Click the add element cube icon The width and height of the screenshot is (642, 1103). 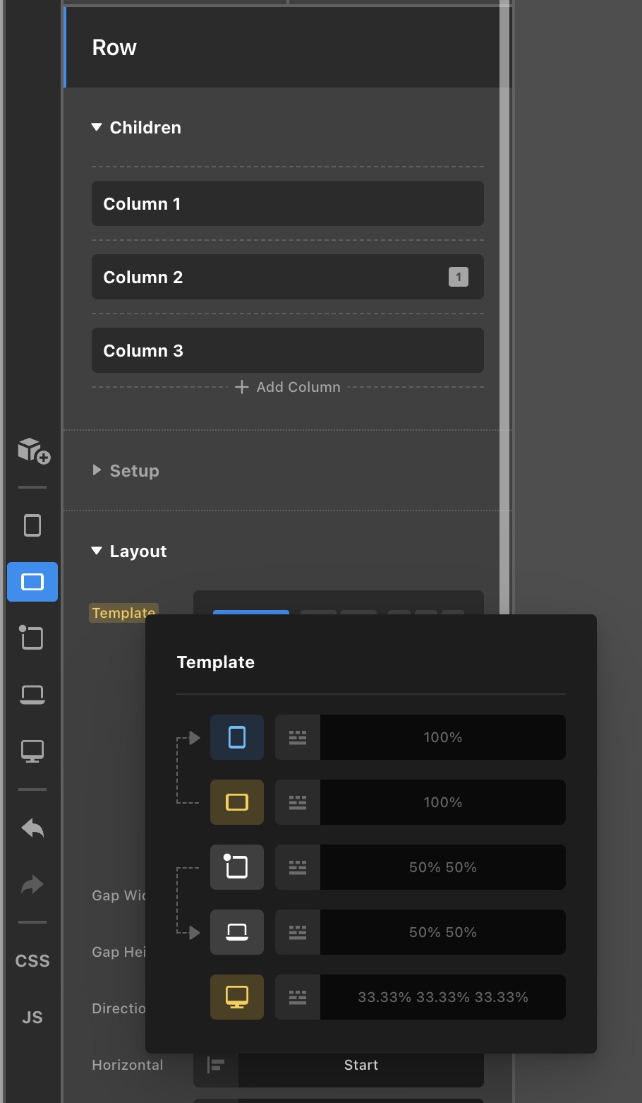point(32,451)
